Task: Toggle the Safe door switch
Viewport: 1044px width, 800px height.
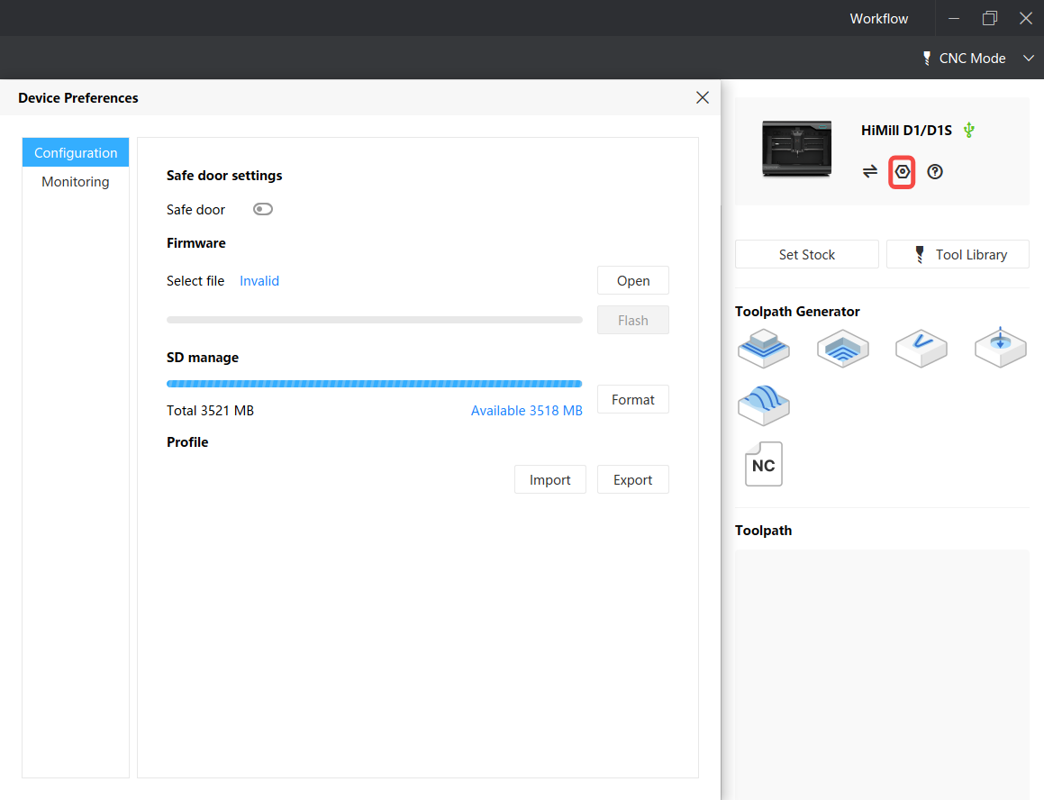Action: click(x=262, y=209)
